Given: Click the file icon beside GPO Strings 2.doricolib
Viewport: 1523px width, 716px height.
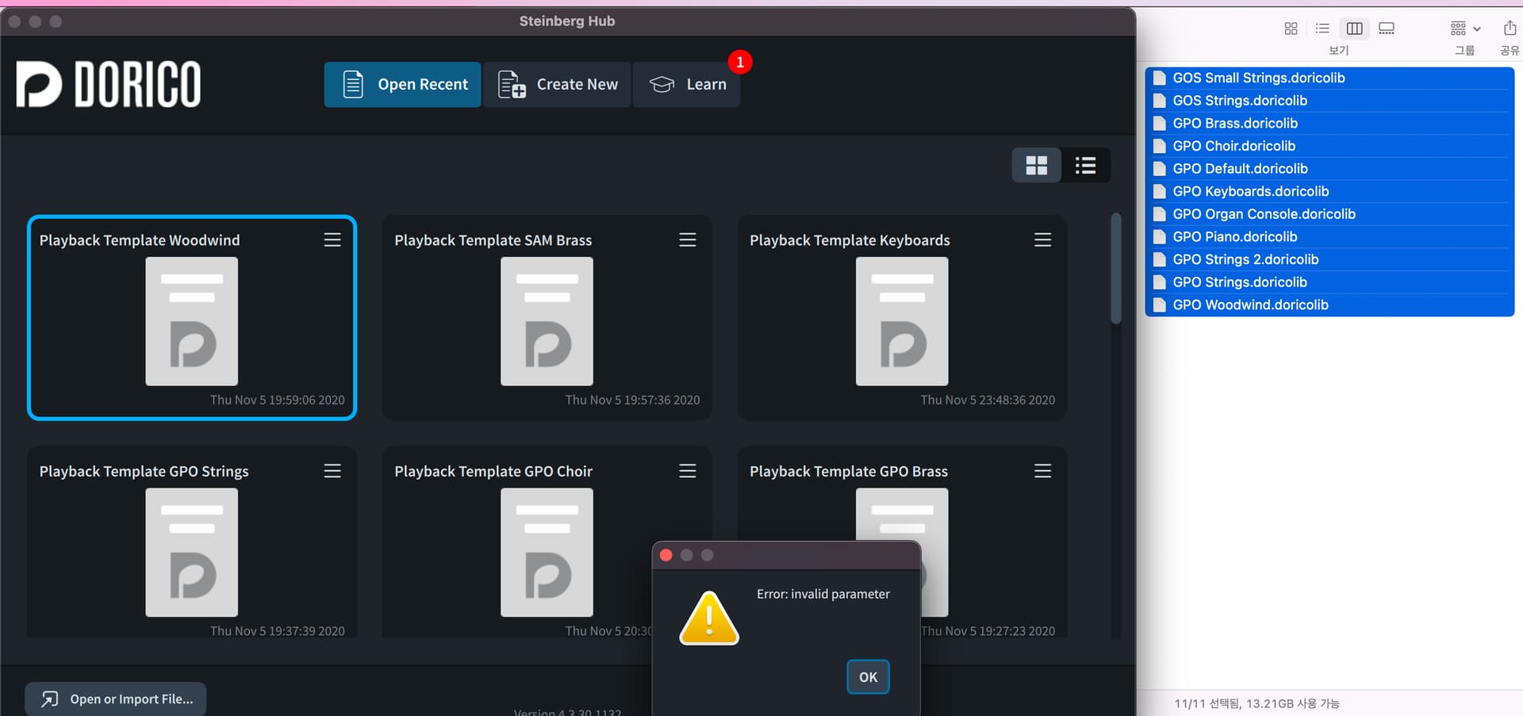Looking at the screenshot, I should [1159, 259].
